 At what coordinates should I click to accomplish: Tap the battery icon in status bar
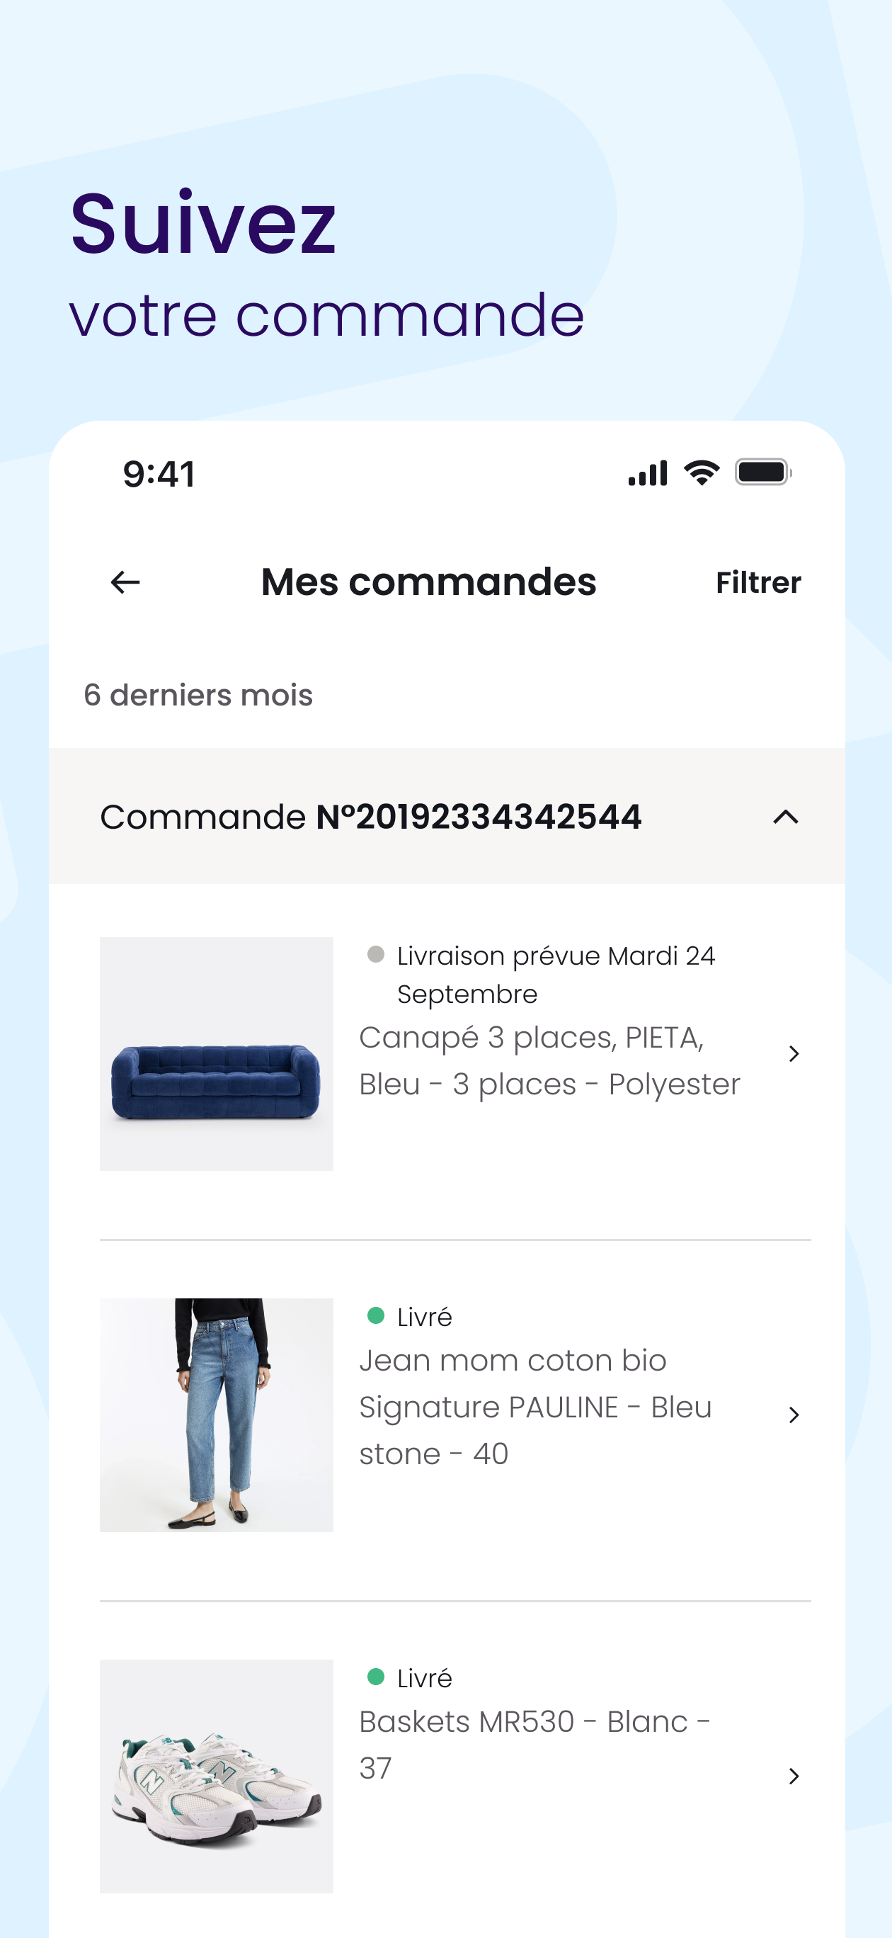point(762,472)
